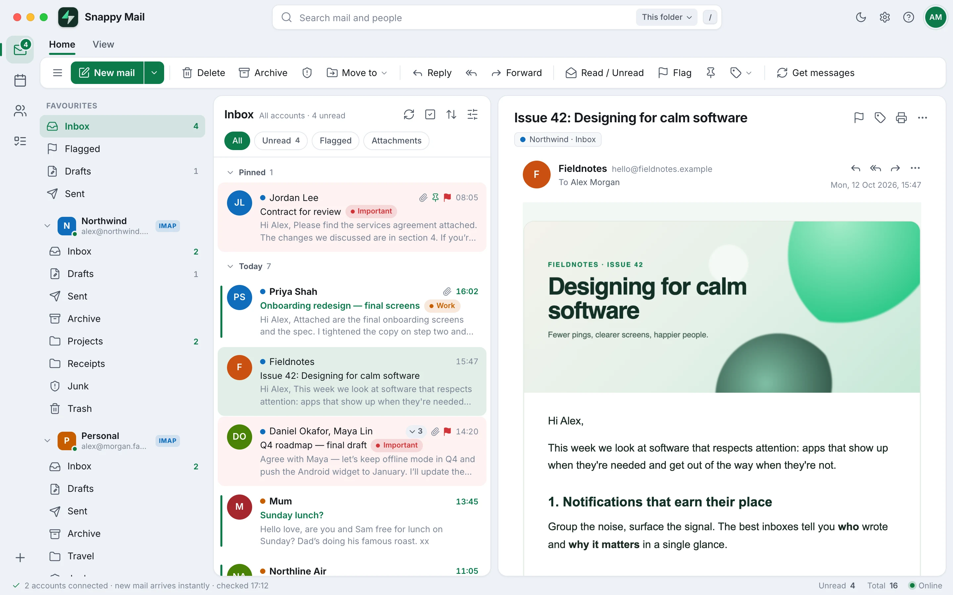Open sort order arrows icon
This screenshot has width=953, height=595.
coord(451,114)
